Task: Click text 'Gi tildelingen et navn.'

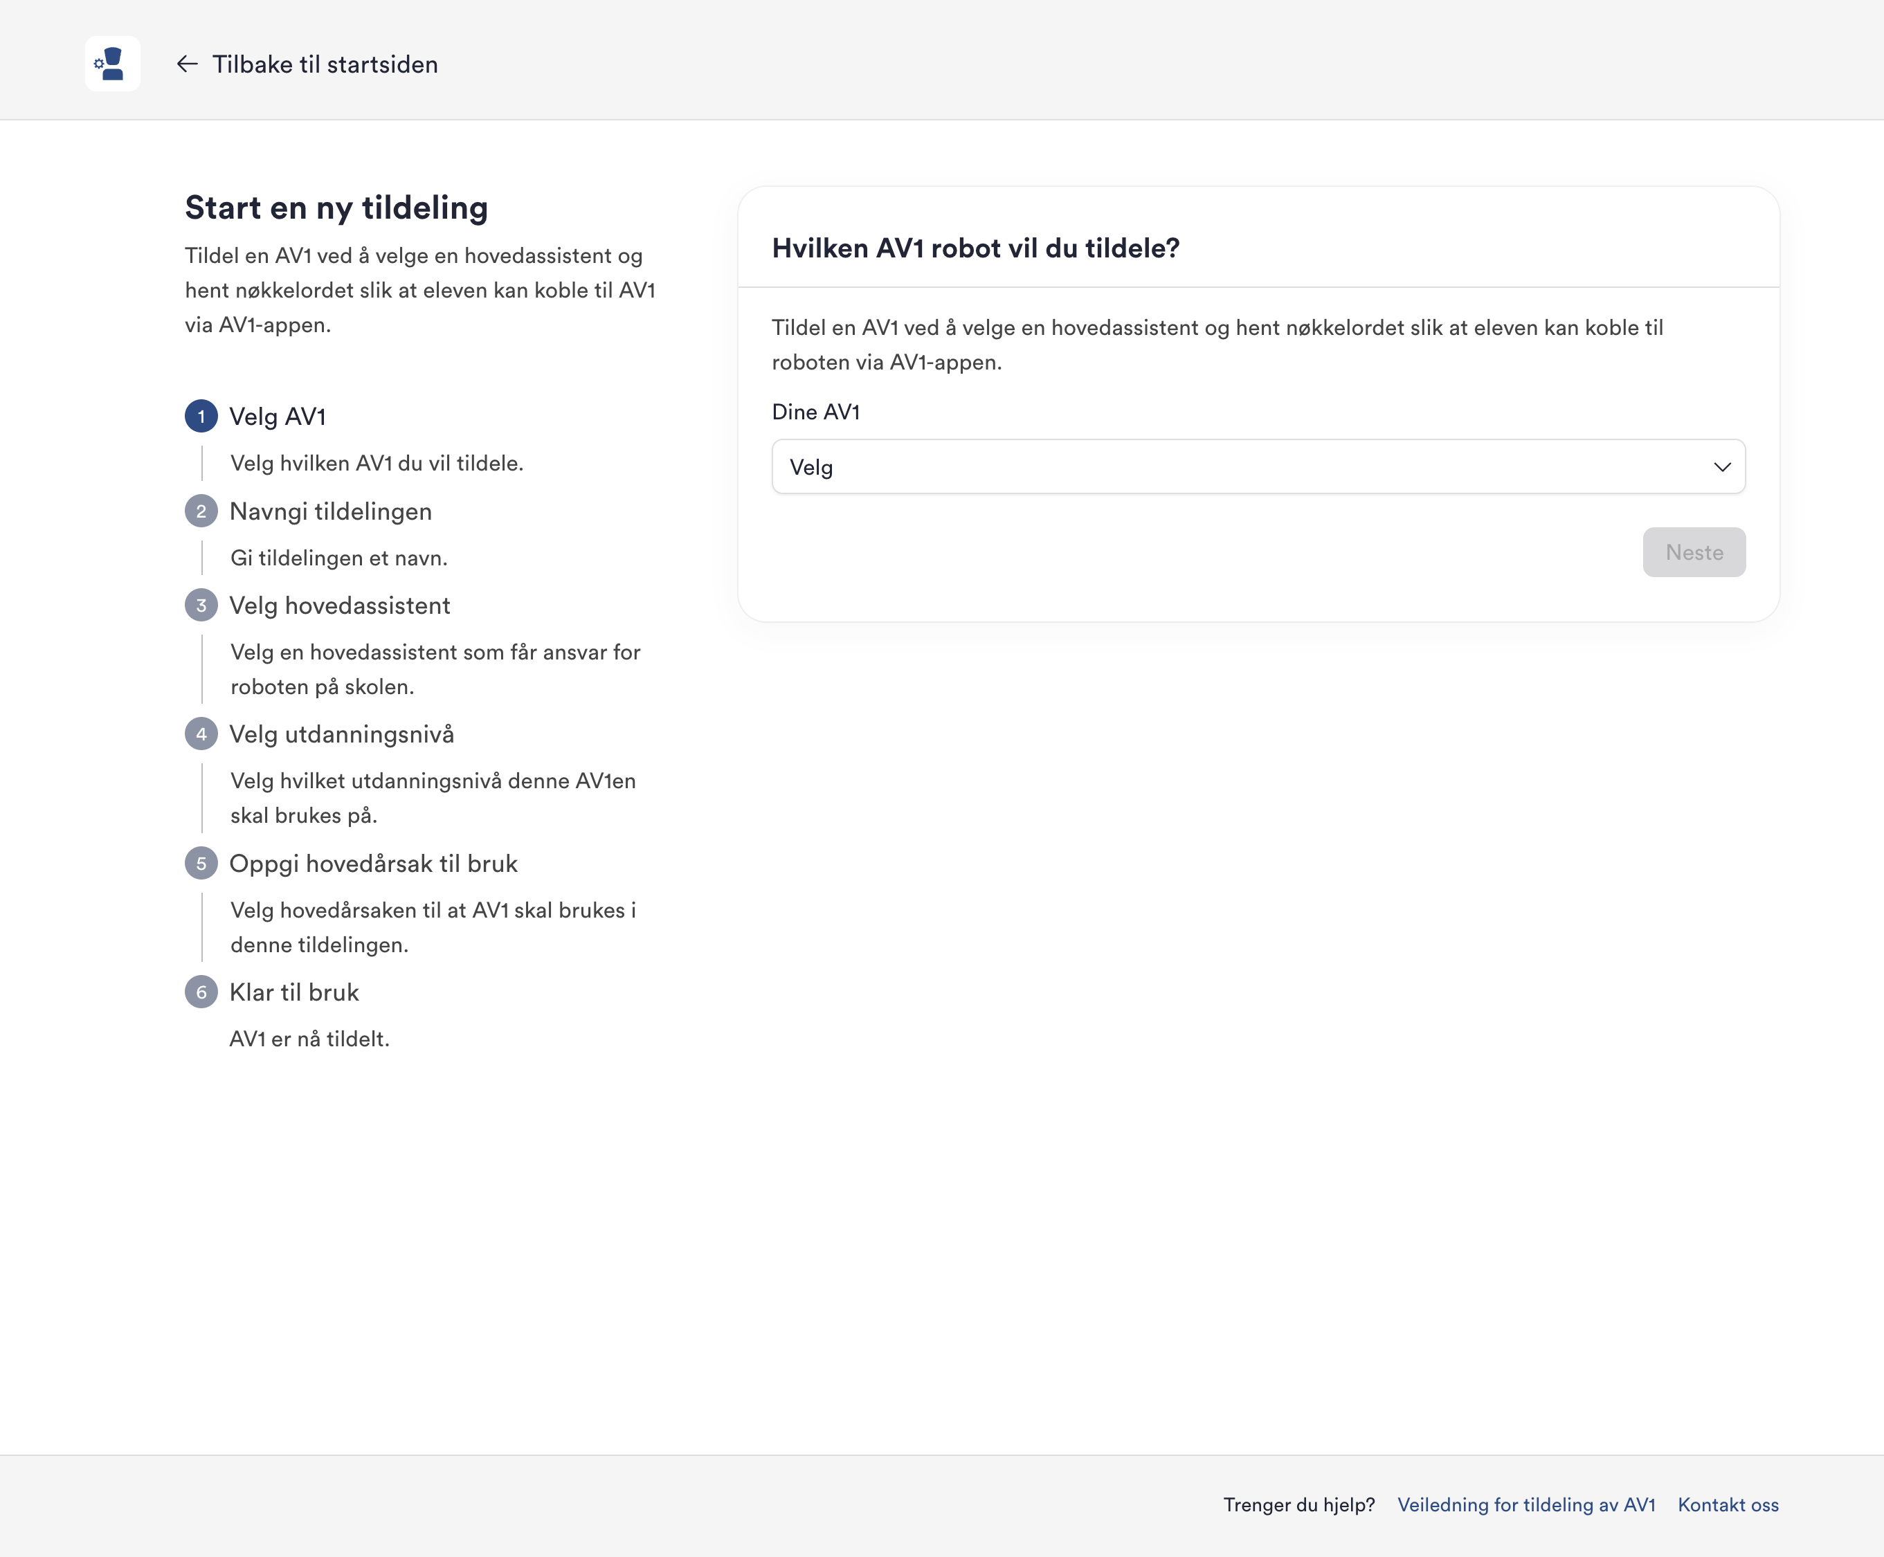Action: [x=339, y=558]
